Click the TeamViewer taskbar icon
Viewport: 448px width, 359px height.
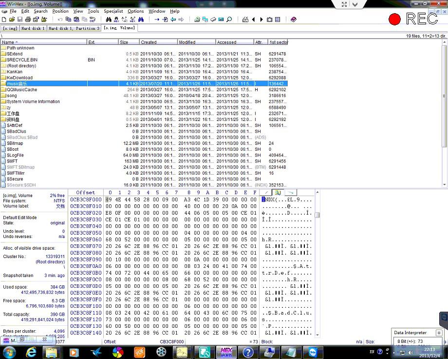click(x=313, y=352)
